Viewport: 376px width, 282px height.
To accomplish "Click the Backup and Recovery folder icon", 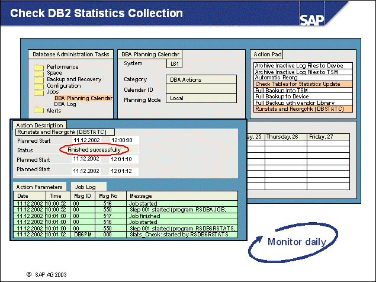I will click(x=39, y=79).
